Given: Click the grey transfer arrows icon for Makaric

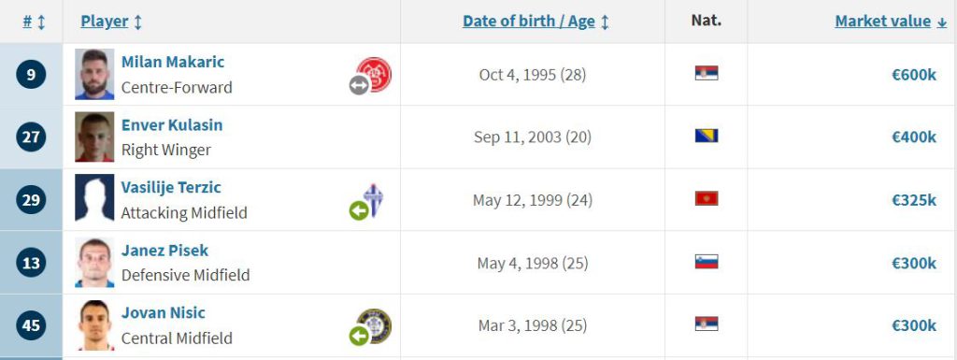Looking at the screenshot, I should (359, 85).
